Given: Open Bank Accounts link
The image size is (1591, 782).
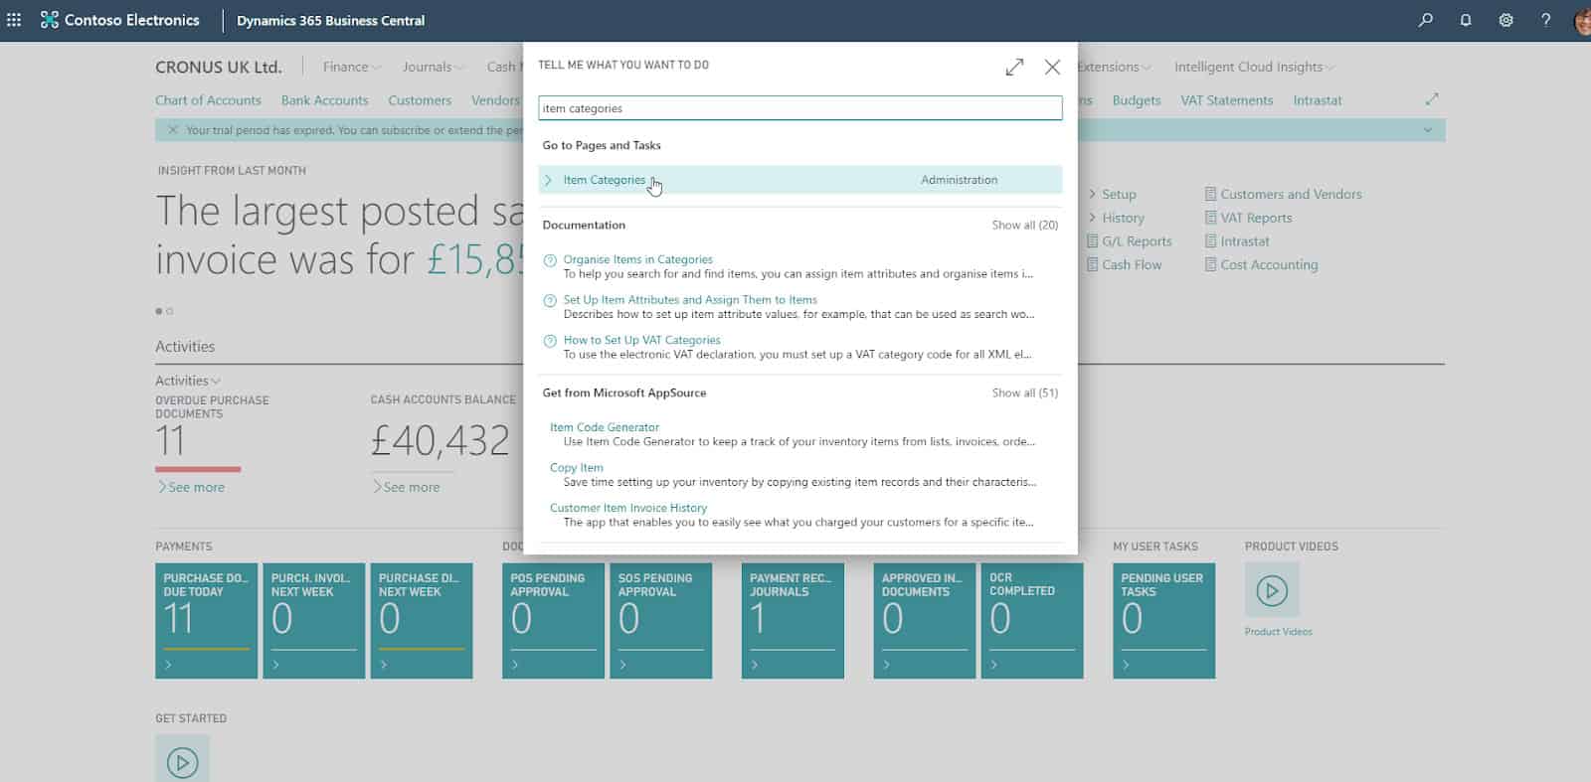Looking at the screenshot, I should coord(324,100).
